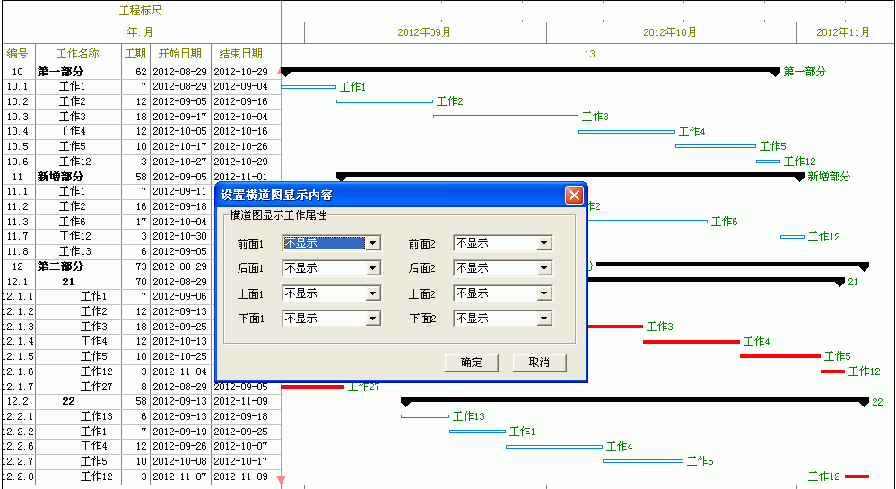Screen dimensions: 896x489
Task: Click start date 2012-10-25 in row 12.1.5
Action: pos(180,356)
